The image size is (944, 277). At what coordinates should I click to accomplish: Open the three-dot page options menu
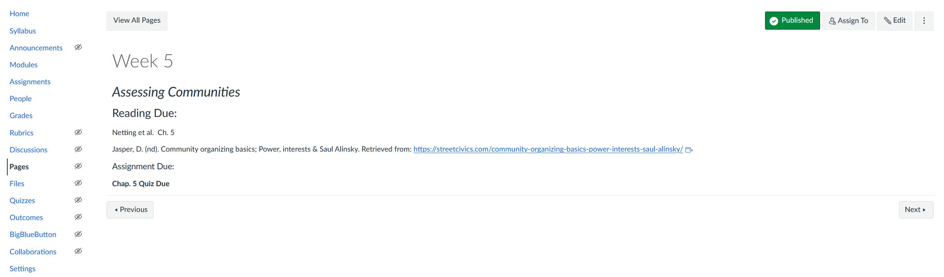pos(924,21)
